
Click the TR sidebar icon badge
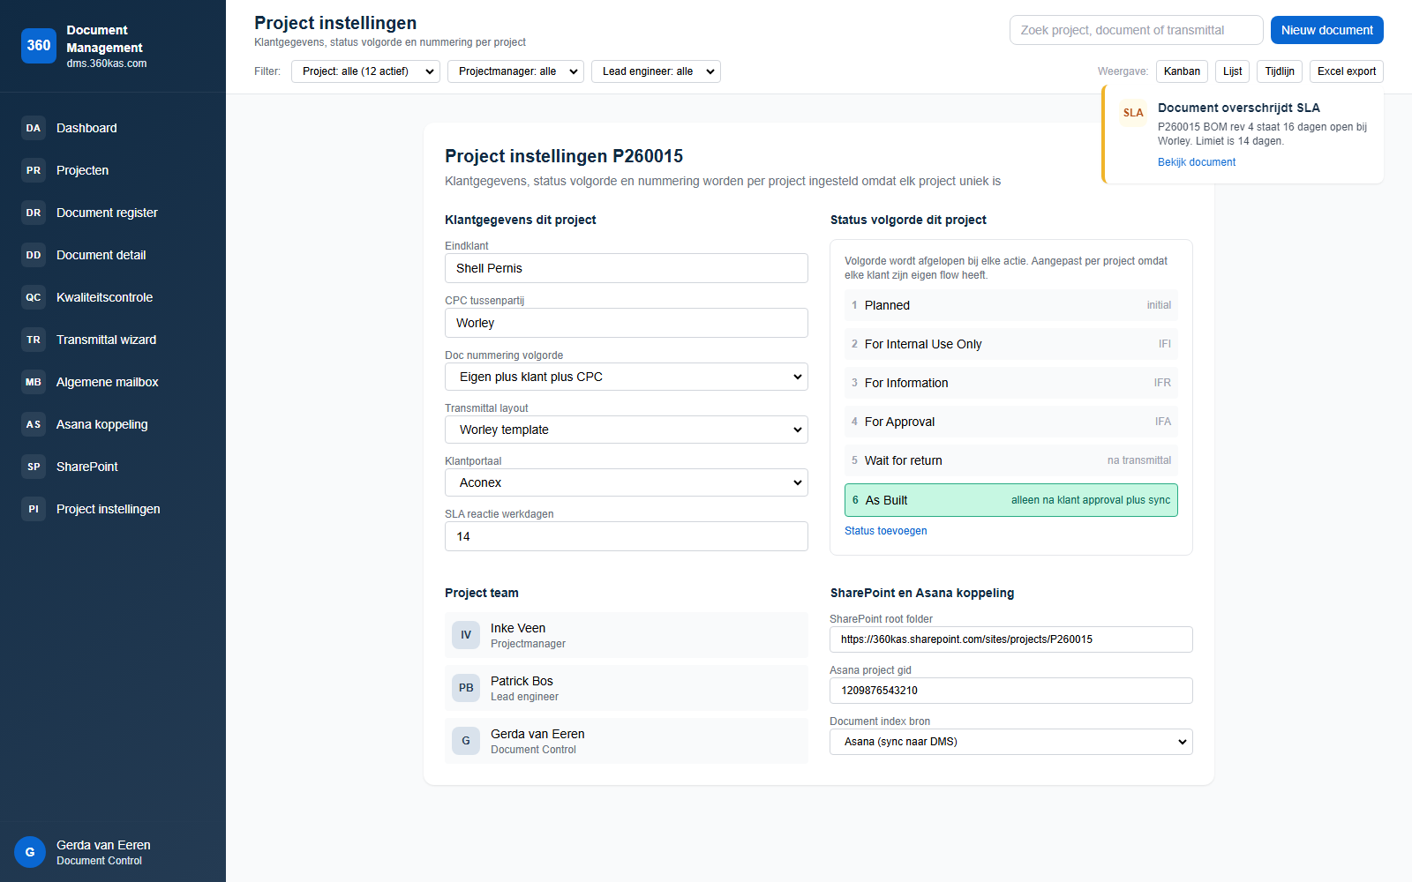34,340
